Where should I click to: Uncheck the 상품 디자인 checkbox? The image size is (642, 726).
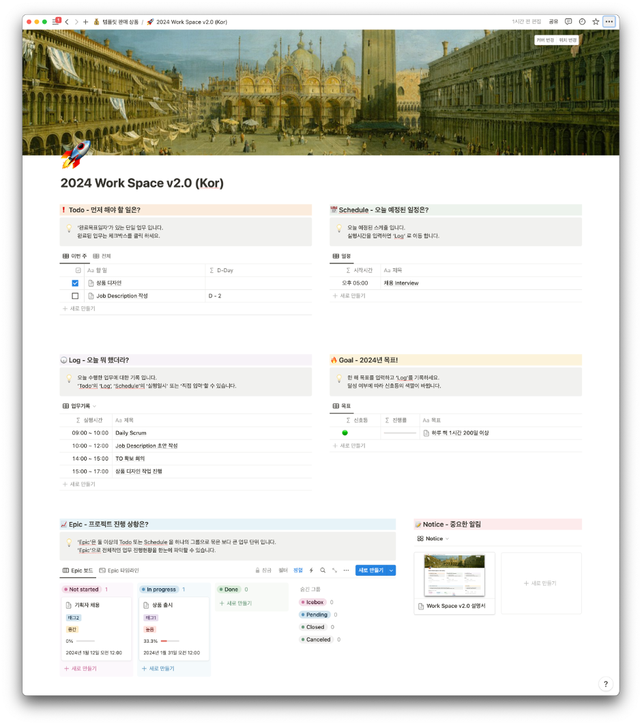[75, 283]
